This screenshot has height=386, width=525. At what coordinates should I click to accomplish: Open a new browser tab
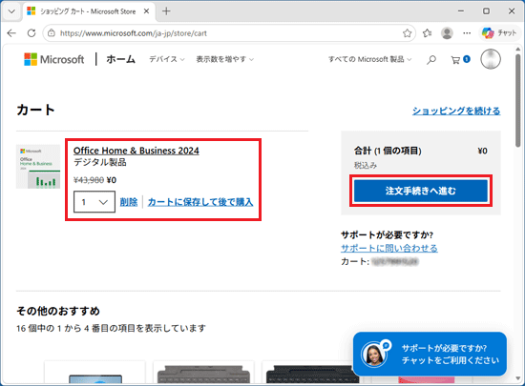click(166, 11)
